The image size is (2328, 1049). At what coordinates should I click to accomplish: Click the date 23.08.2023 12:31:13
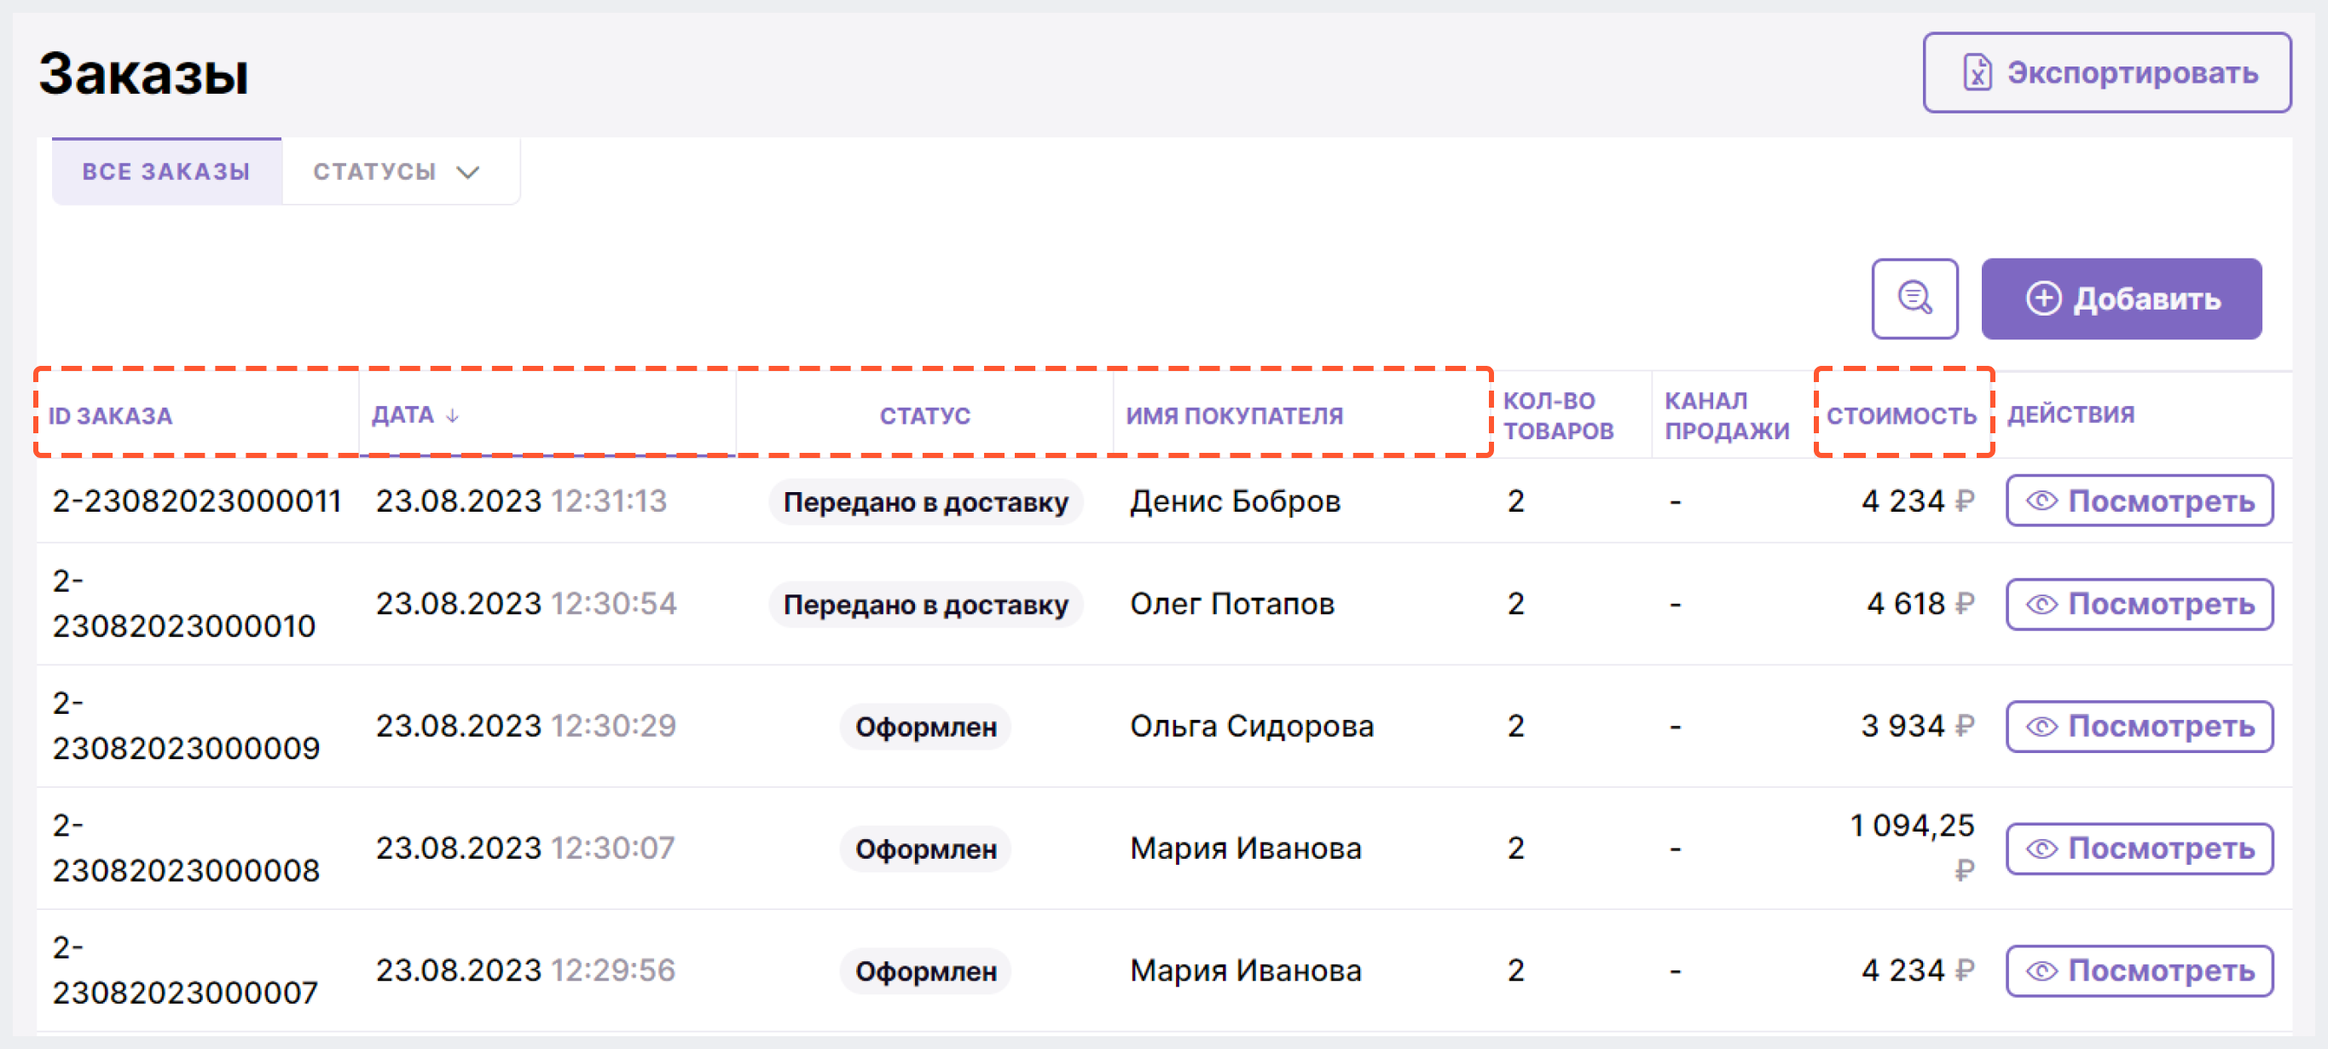(520, 501)
